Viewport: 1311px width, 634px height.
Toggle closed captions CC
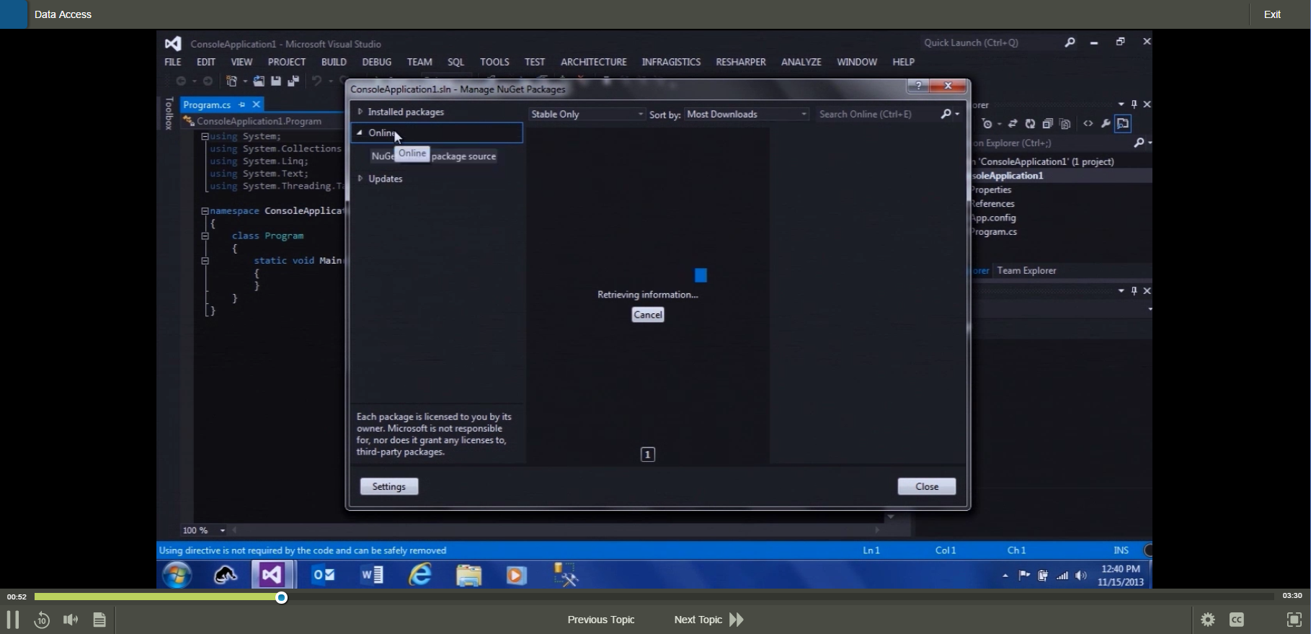(1237, 620)
